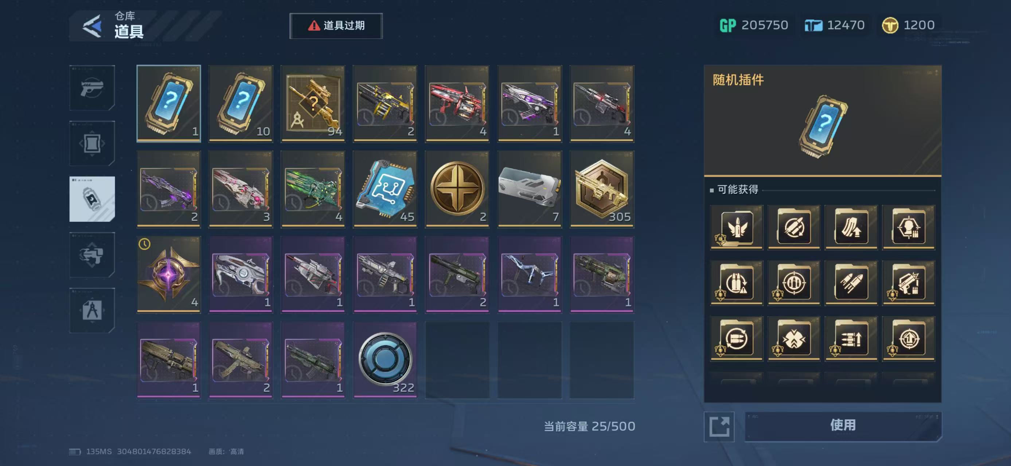View the twin rockets plugin reward icon
1011x466 pixels.
click(x=851, y=283)
